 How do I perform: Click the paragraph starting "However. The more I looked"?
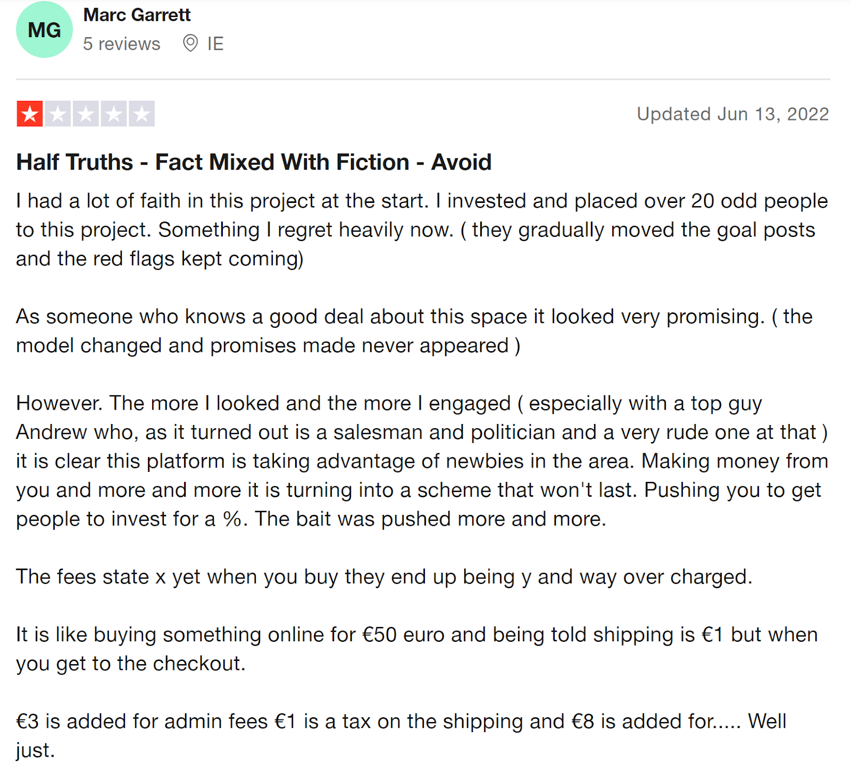coord(422,461)
